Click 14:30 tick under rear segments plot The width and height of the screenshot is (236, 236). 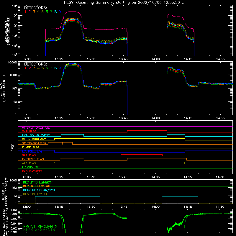point(220,118)
